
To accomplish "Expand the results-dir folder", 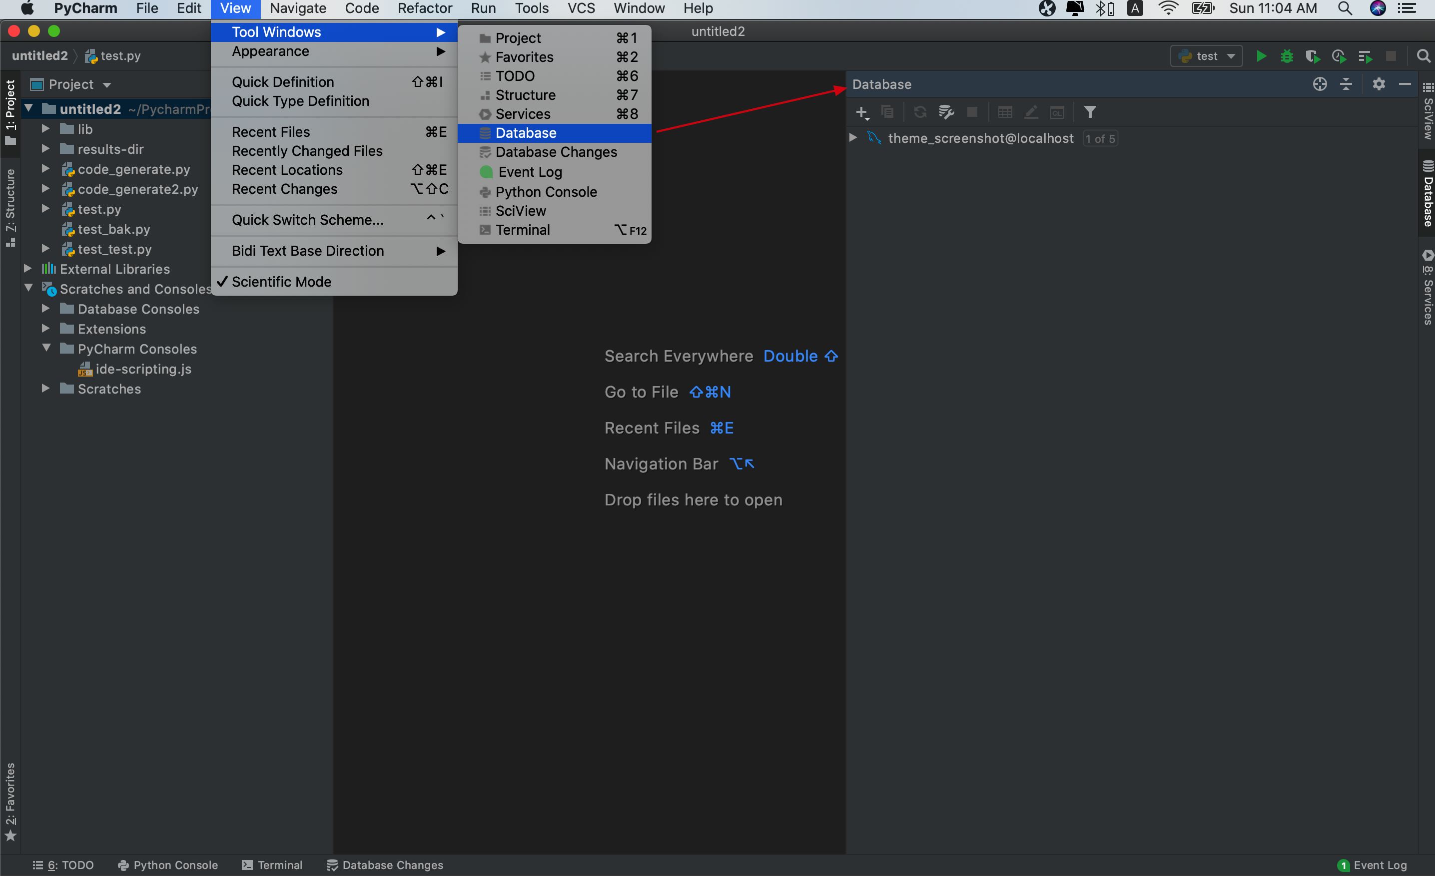I will (x=45, y=148).
